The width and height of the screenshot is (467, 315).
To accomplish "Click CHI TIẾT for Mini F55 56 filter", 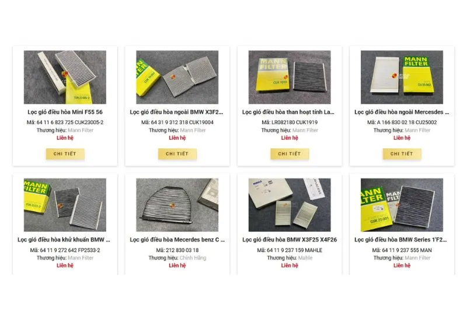I will [x=65, y=154].
